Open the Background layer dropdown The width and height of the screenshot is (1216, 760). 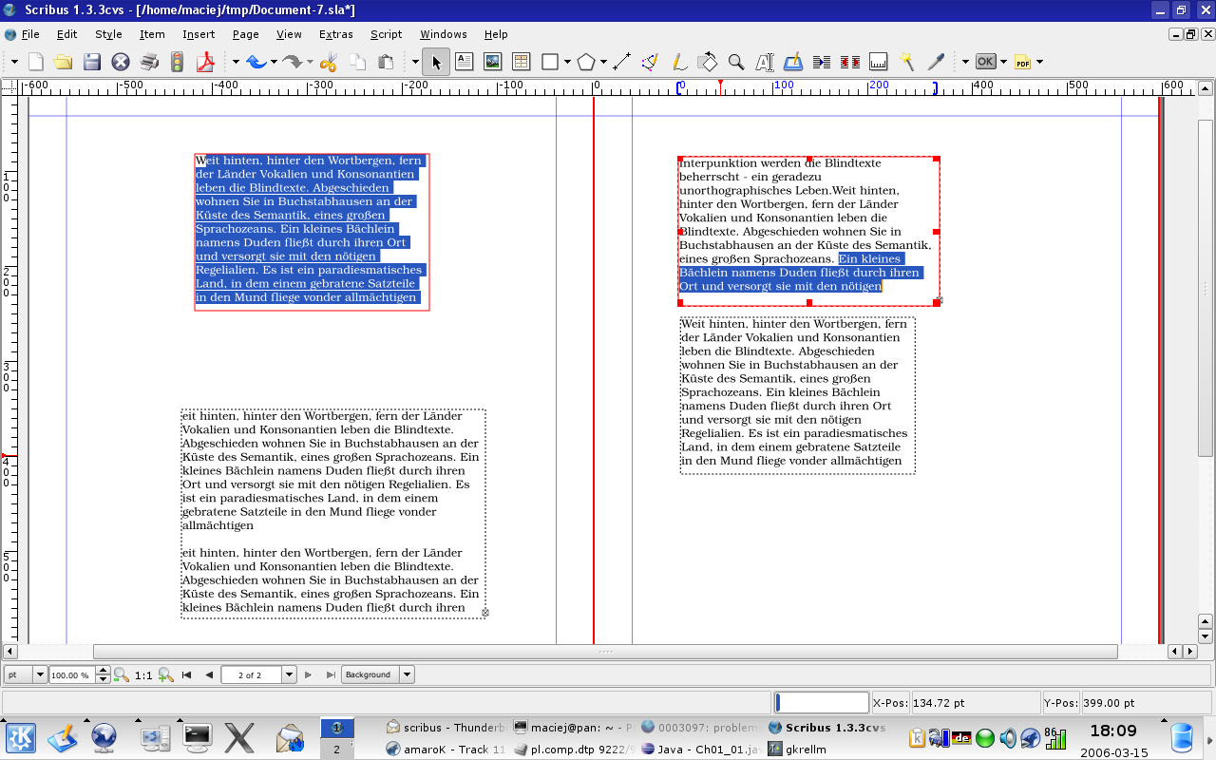coord(407,674)
